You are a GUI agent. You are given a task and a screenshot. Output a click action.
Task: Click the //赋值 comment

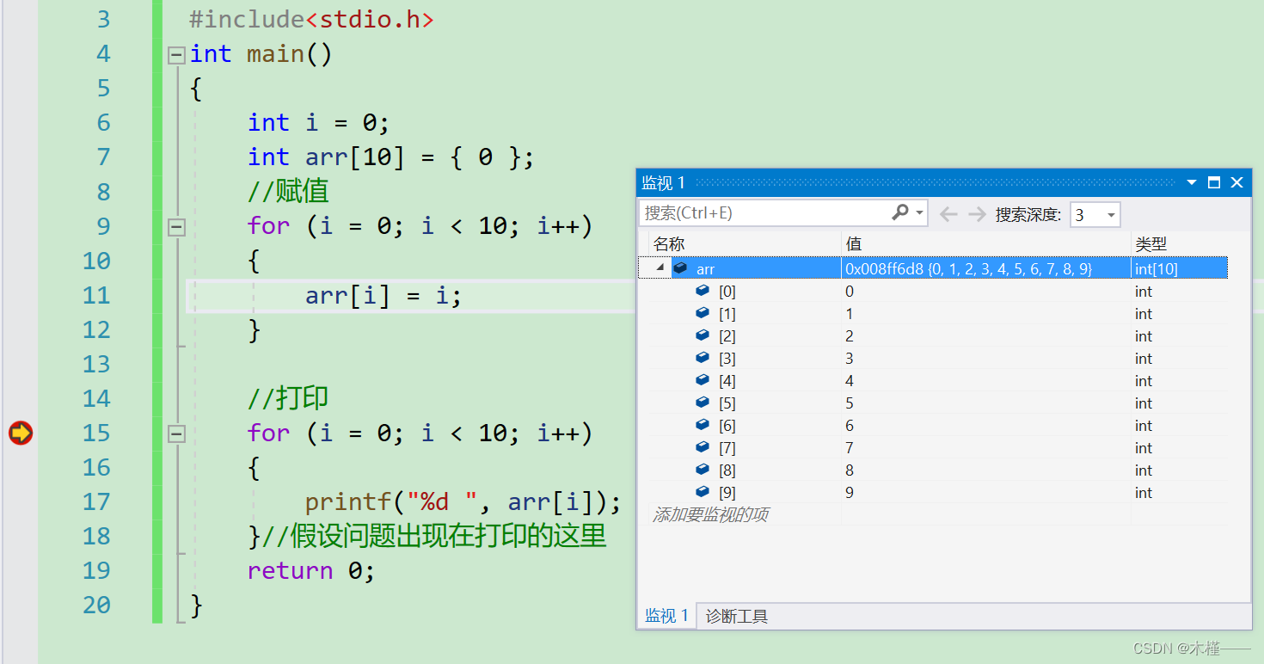pos(288,192)
